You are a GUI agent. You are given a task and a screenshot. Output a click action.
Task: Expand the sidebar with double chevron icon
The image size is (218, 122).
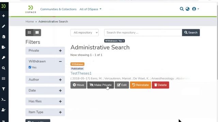point(3,121)
